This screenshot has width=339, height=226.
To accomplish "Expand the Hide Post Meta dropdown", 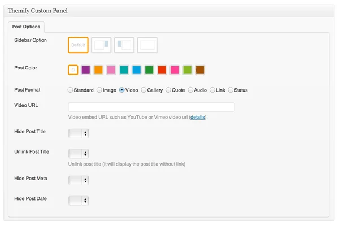I will 79,180.
